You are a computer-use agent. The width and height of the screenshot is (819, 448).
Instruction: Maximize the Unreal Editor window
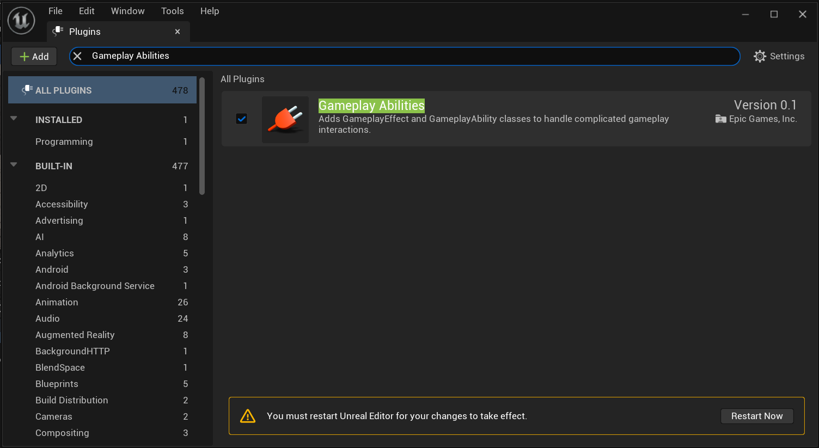click(x=774, y=14)
